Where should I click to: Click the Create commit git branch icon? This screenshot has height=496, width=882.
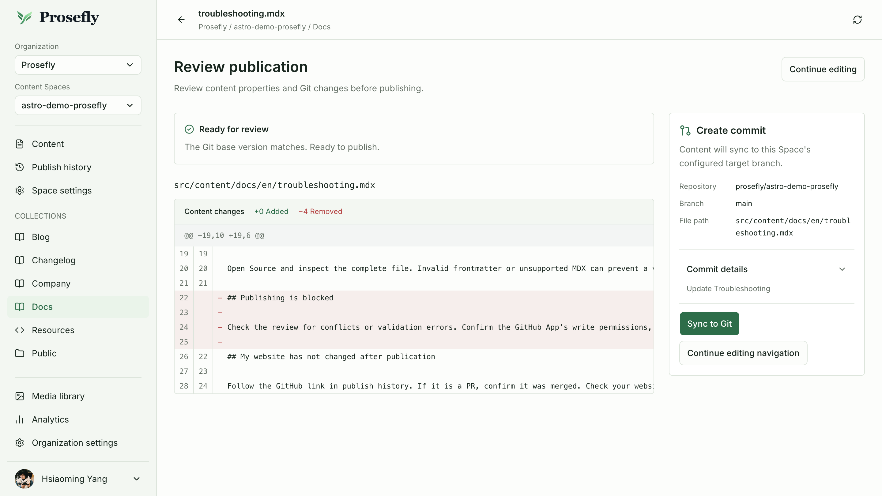click(685, 130)
